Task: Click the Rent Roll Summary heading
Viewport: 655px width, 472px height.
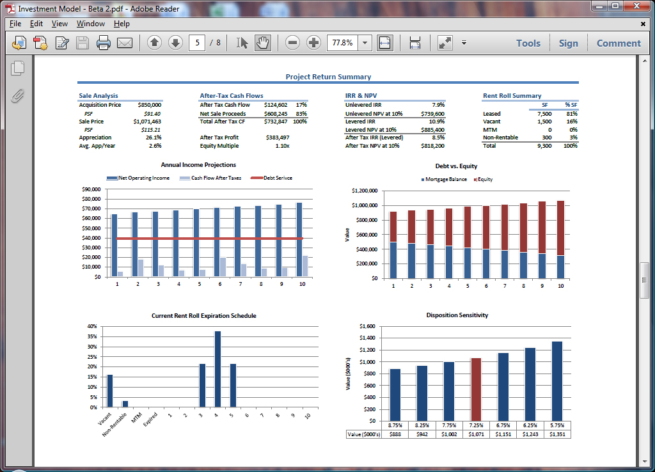Action: click(512, 96)
